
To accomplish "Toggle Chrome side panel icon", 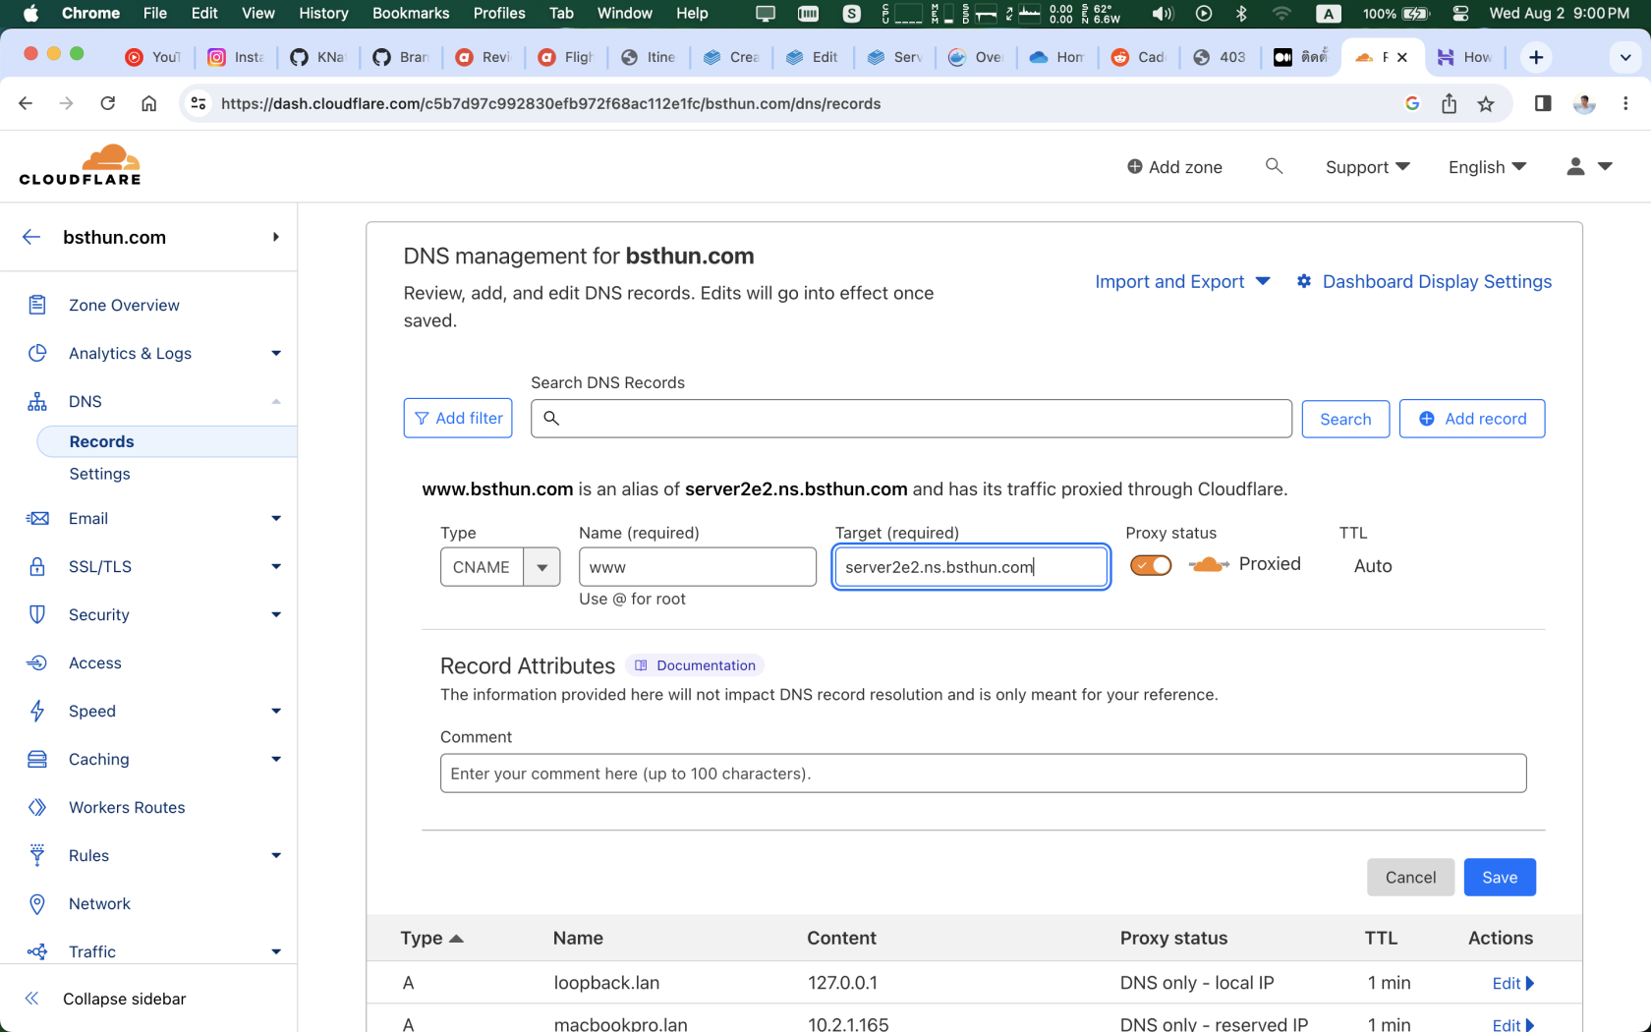I will click(x=1543, y=103).
